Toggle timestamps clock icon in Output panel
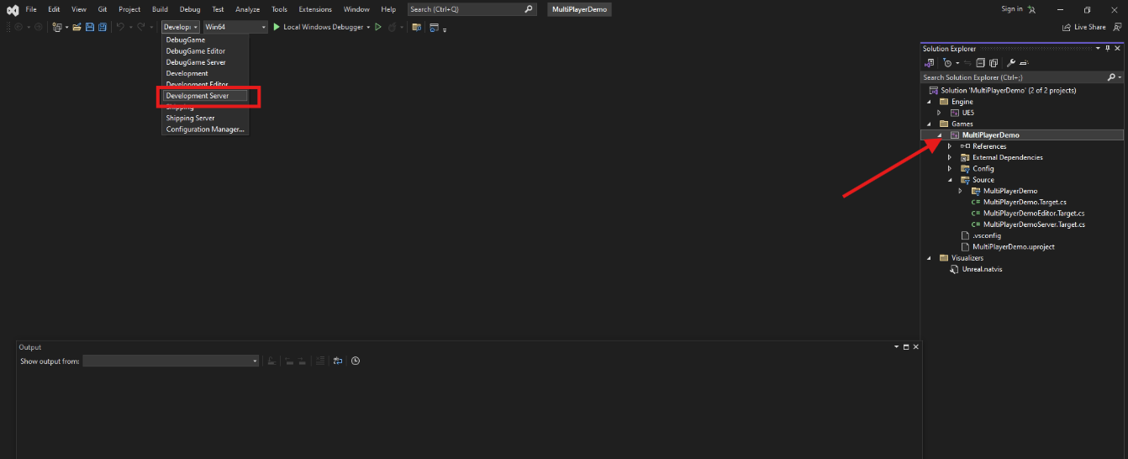Screen dimensions: 1128x459 pos(356,361)
